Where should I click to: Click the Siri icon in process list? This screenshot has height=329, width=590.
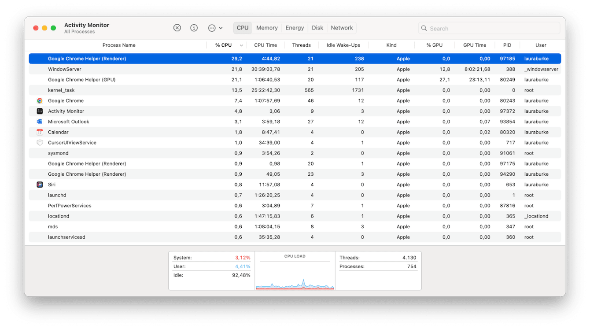tap(40, 184)
